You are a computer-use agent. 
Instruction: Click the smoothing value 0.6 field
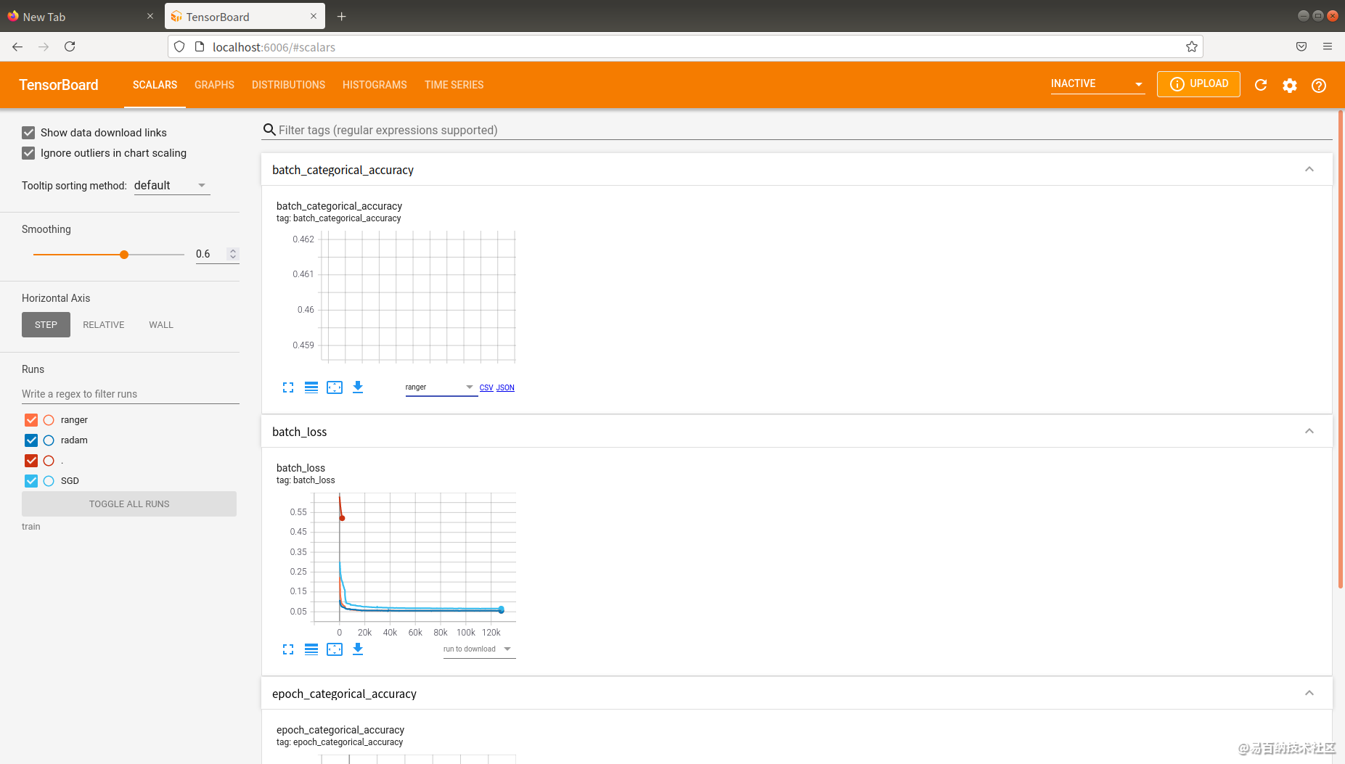click(x=210, y=254)
